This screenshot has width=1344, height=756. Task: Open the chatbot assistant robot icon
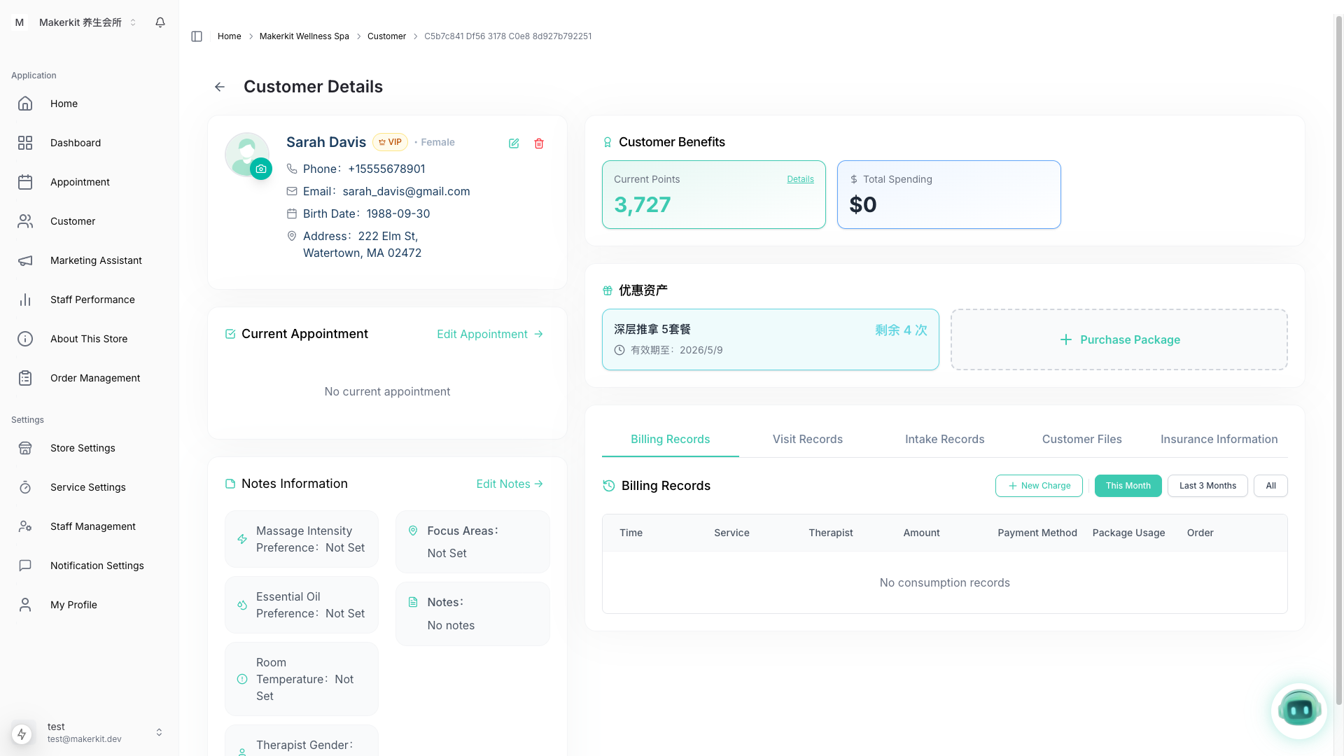pyautogui.click(x=1299, y=710)
